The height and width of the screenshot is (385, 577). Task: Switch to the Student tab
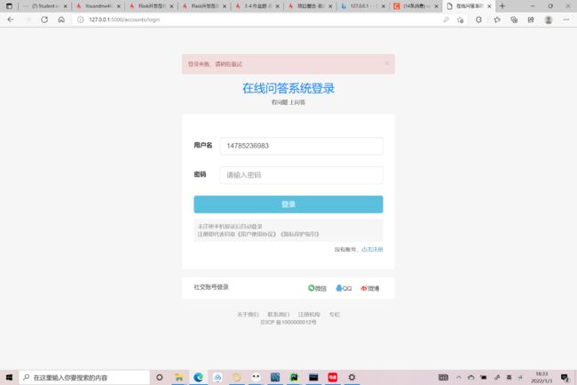click(x=44, y=6)
